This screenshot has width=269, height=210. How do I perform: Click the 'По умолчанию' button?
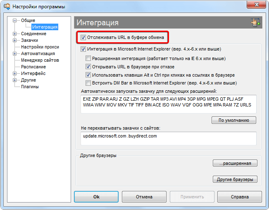pyautogui.click(x=233, y=120)
